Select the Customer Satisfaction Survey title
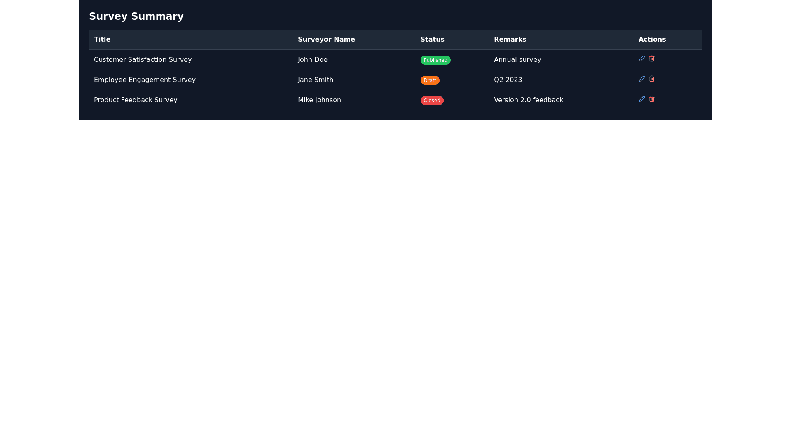The height and width of the screenshot is (445, 791). (x=143, y=60)
